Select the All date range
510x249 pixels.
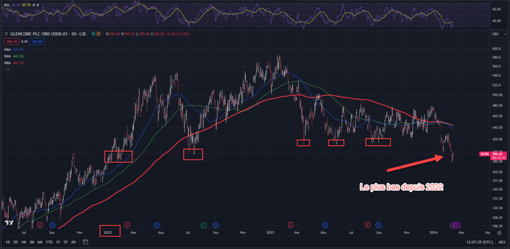pyautogui.click(x=74, y=242)
